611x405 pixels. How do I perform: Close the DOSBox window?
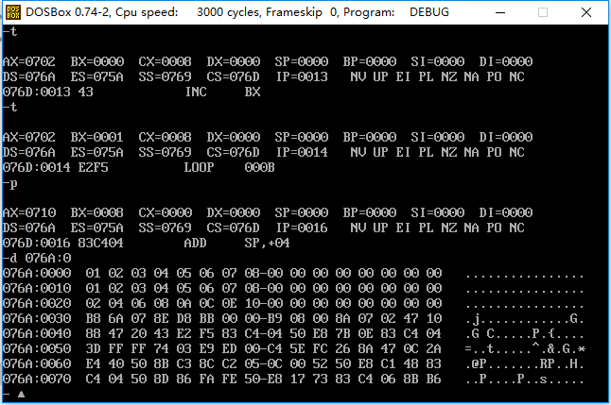[x=586, y=12]
